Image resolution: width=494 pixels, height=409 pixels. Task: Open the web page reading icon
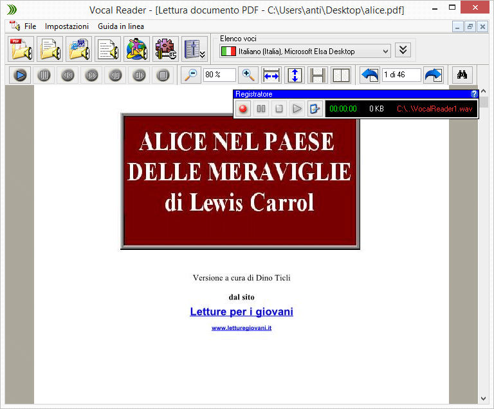pyautogui.click(x=136, y=49)
